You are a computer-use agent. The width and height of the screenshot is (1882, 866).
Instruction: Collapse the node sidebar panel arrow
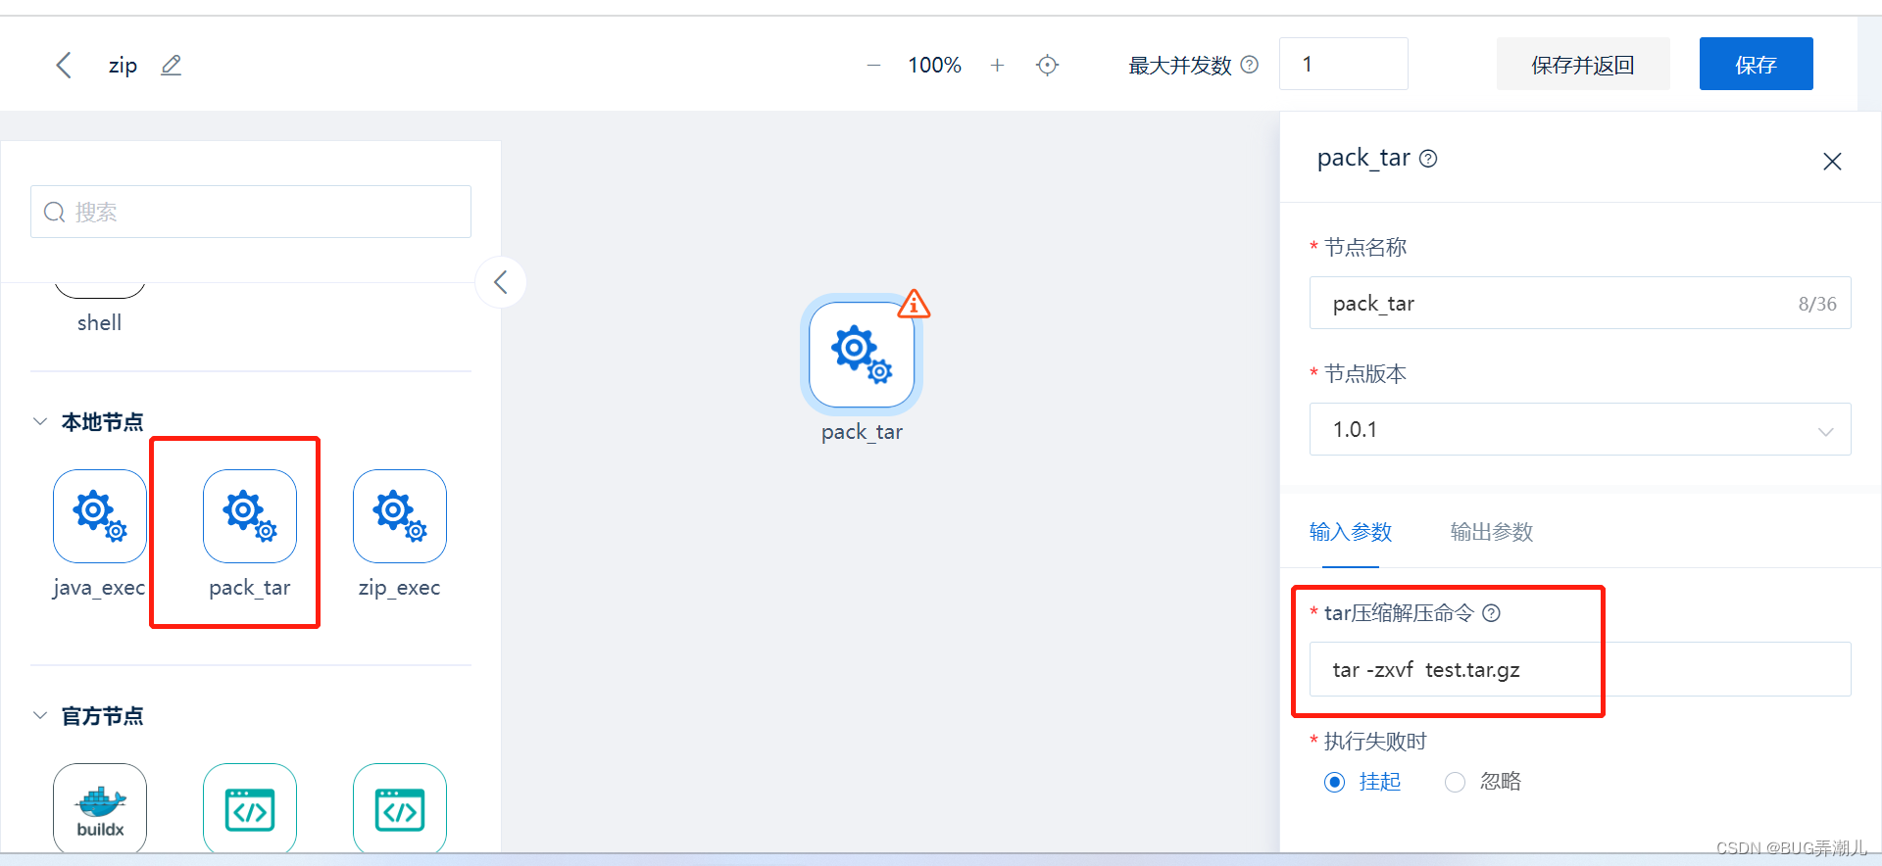coord(501,282)
